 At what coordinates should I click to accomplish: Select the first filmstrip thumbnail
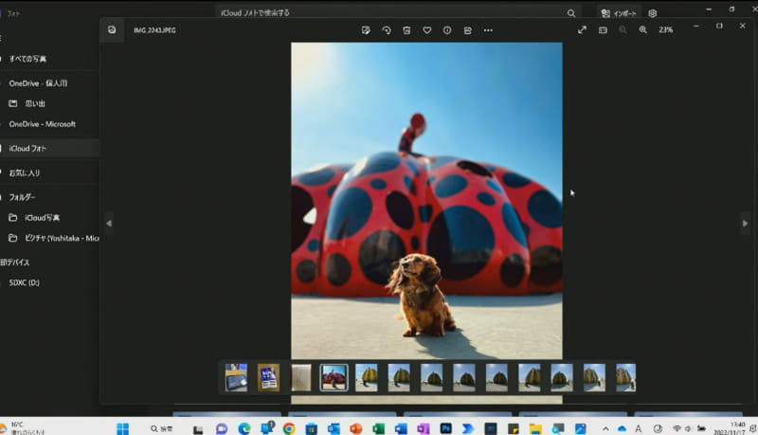click(236, 377)
